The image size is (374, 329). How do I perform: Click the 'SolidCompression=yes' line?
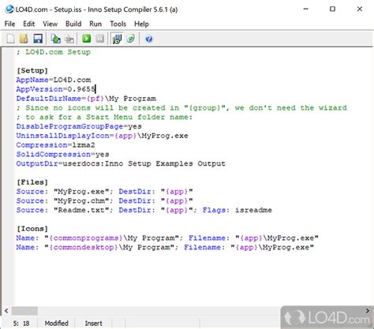pos(62,154)
